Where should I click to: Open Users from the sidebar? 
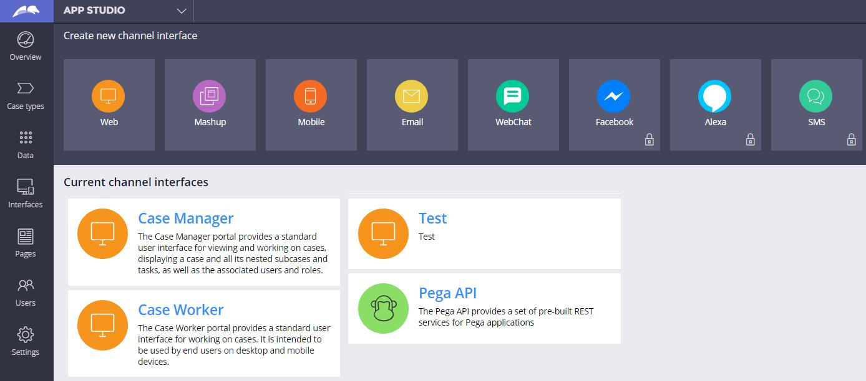26,293
